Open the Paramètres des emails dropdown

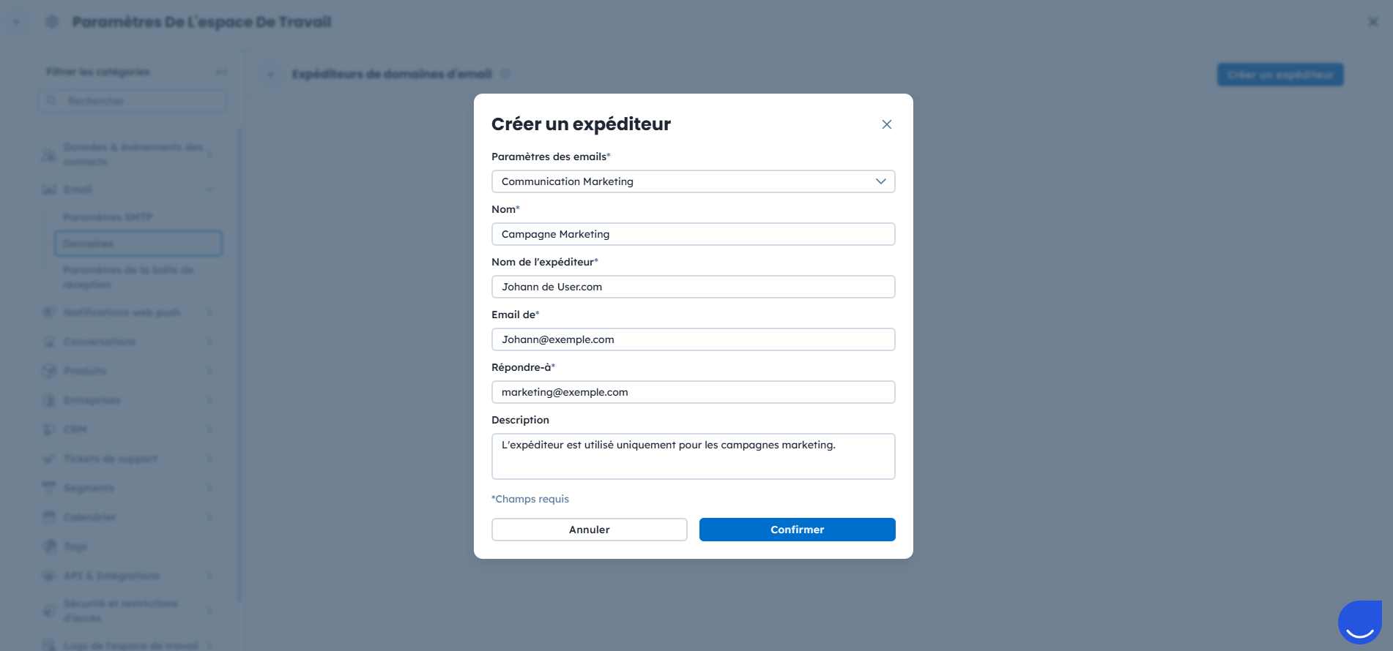[x=693, y=181]
